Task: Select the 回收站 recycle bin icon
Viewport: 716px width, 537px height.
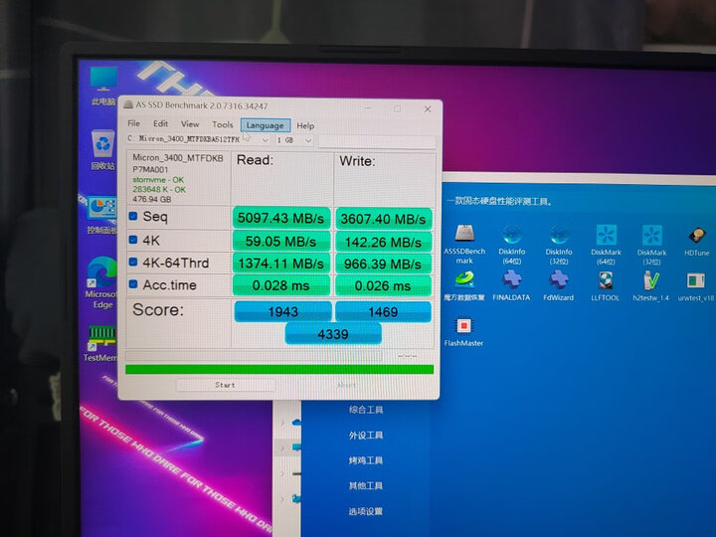Action: [102, 150]
